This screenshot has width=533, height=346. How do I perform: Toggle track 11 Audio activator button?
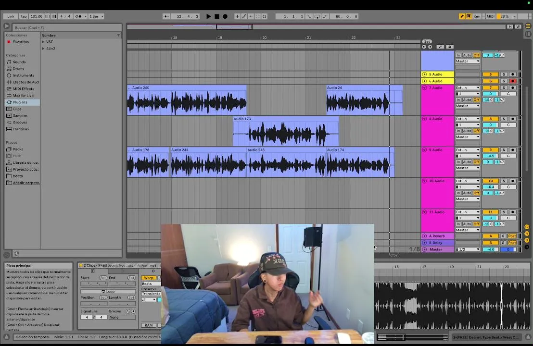pyautogui.click(x=490, y=212)
